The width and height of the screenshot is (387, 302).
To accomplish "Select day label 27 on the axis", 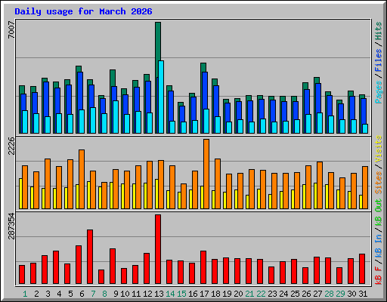I will coord(317,294).
